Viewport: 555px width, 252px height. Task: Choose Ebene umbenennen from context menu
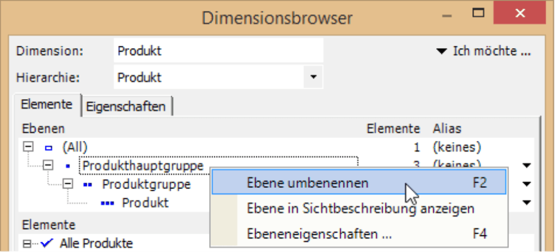click(x=307, y=183)
